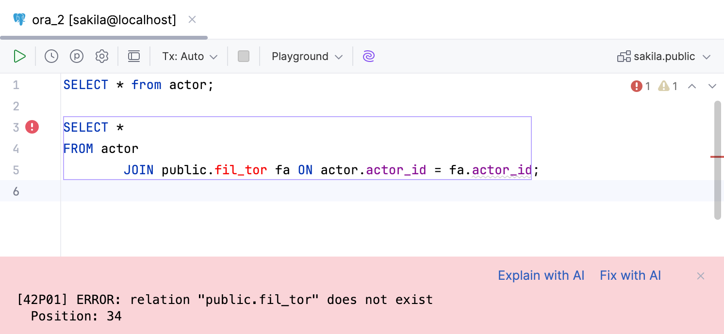
Task: Click the red error icon beside line 3
Action: click(x=32, y=127)
